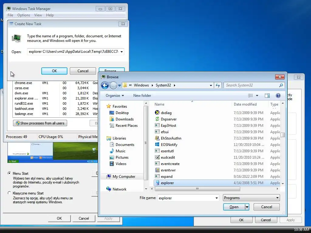This screenshot has width=311, height=233.
Task: Click New folder in Browse toolbar
Action: [x=142, y=96]
